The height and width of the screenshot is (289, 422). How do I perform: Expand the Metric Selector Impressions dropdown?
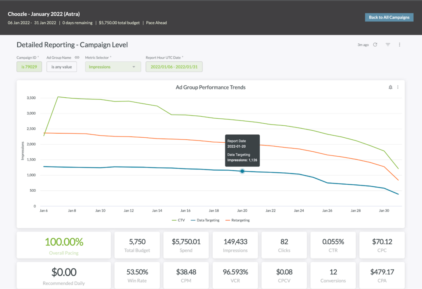click(x=113, y=67)
